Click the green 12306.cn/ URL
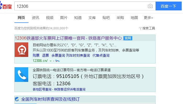The width and height of the screenshot is (183, 104). pos(40,61)
